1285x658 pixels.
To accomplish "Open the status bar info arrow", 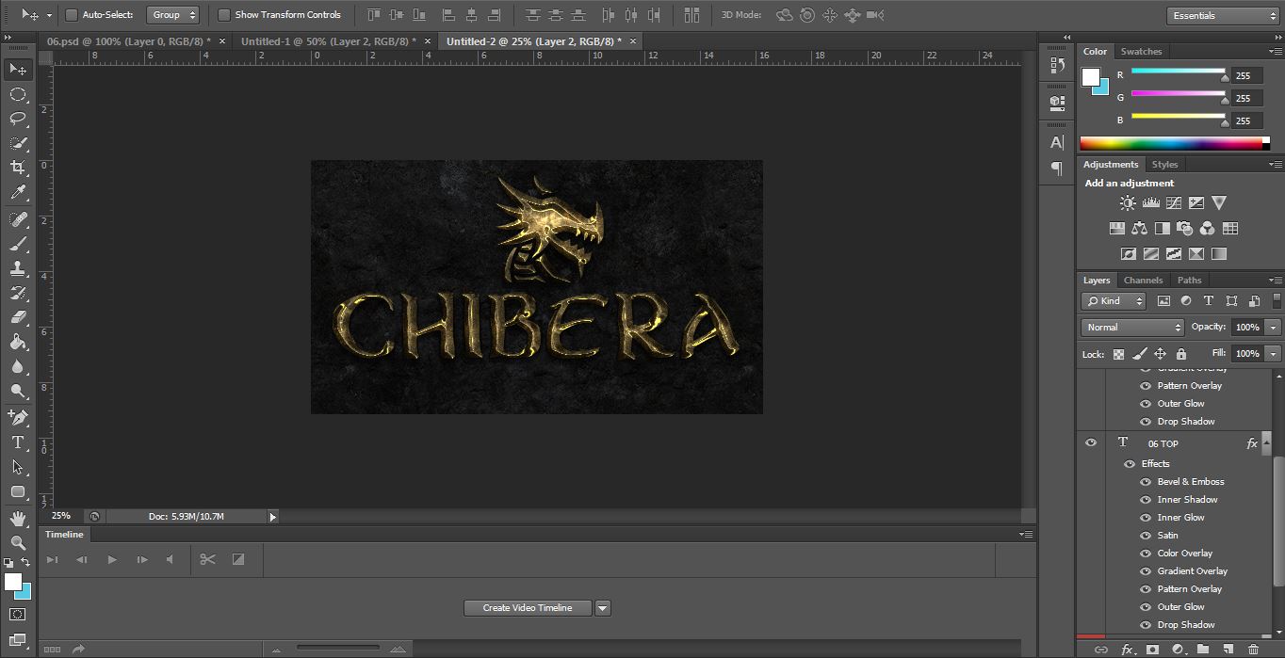I will [273, 517].
